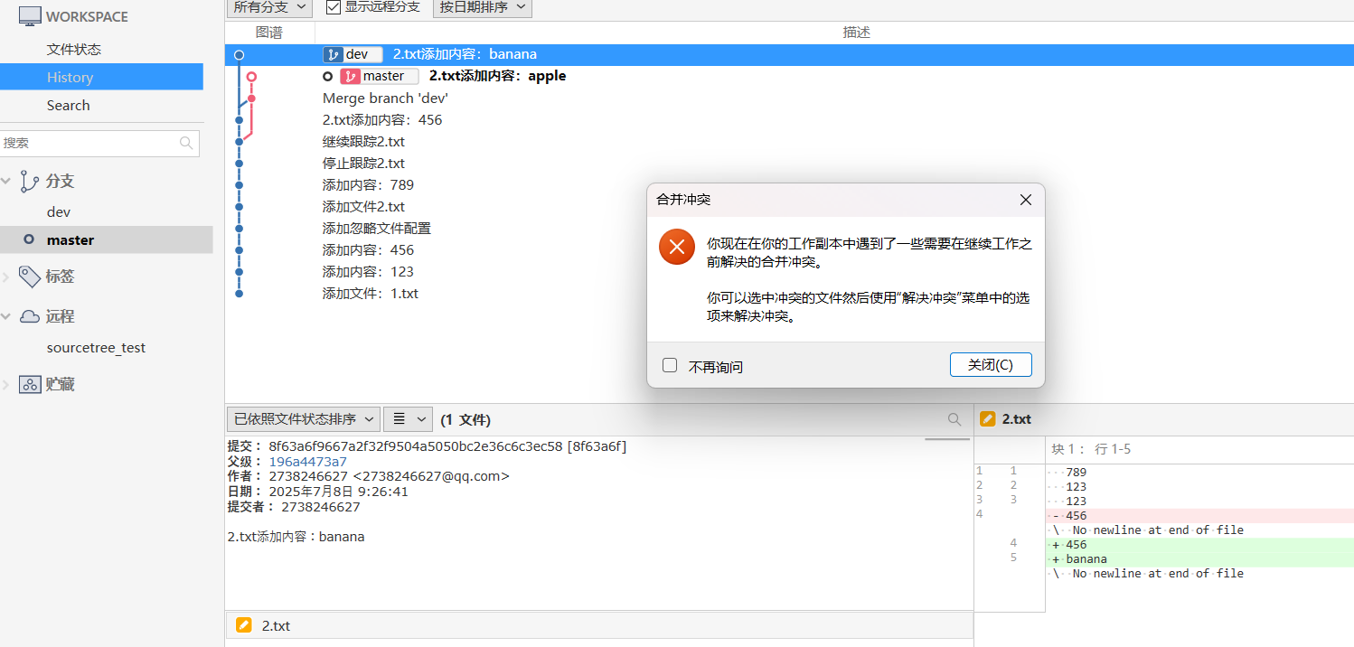Toggle 显示远程分支 checkbox
Image resolution: width=1354 pixels, height=647 pixels.
(x=334, y=7)
